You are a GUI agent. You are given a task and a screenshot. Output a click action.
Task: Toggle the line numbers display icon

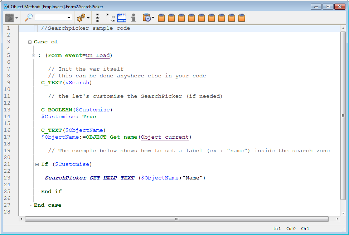tap(122, 18)
